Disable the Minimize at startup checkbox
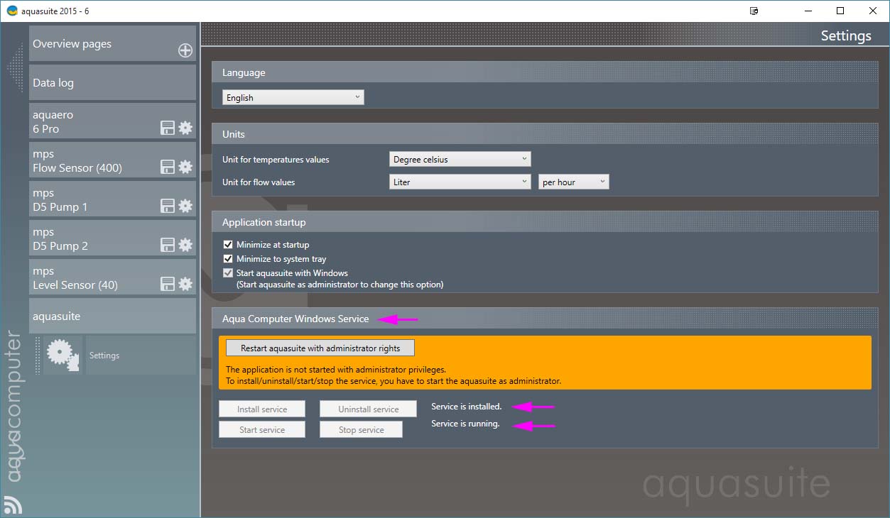 [228, 245]
